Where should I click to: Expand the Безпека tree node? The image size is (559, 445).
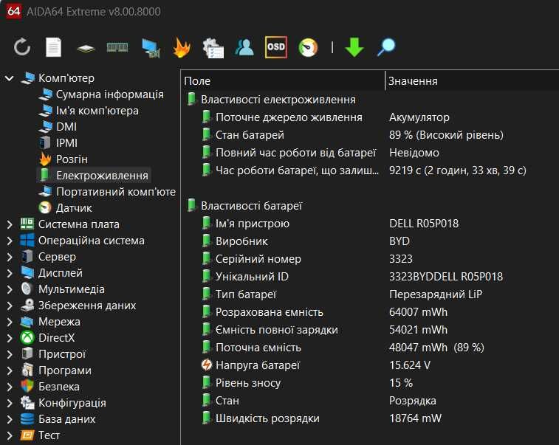click(10, 387)
